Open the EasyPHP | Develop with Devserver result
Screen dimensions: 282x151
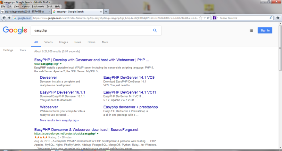coord(92,60)
